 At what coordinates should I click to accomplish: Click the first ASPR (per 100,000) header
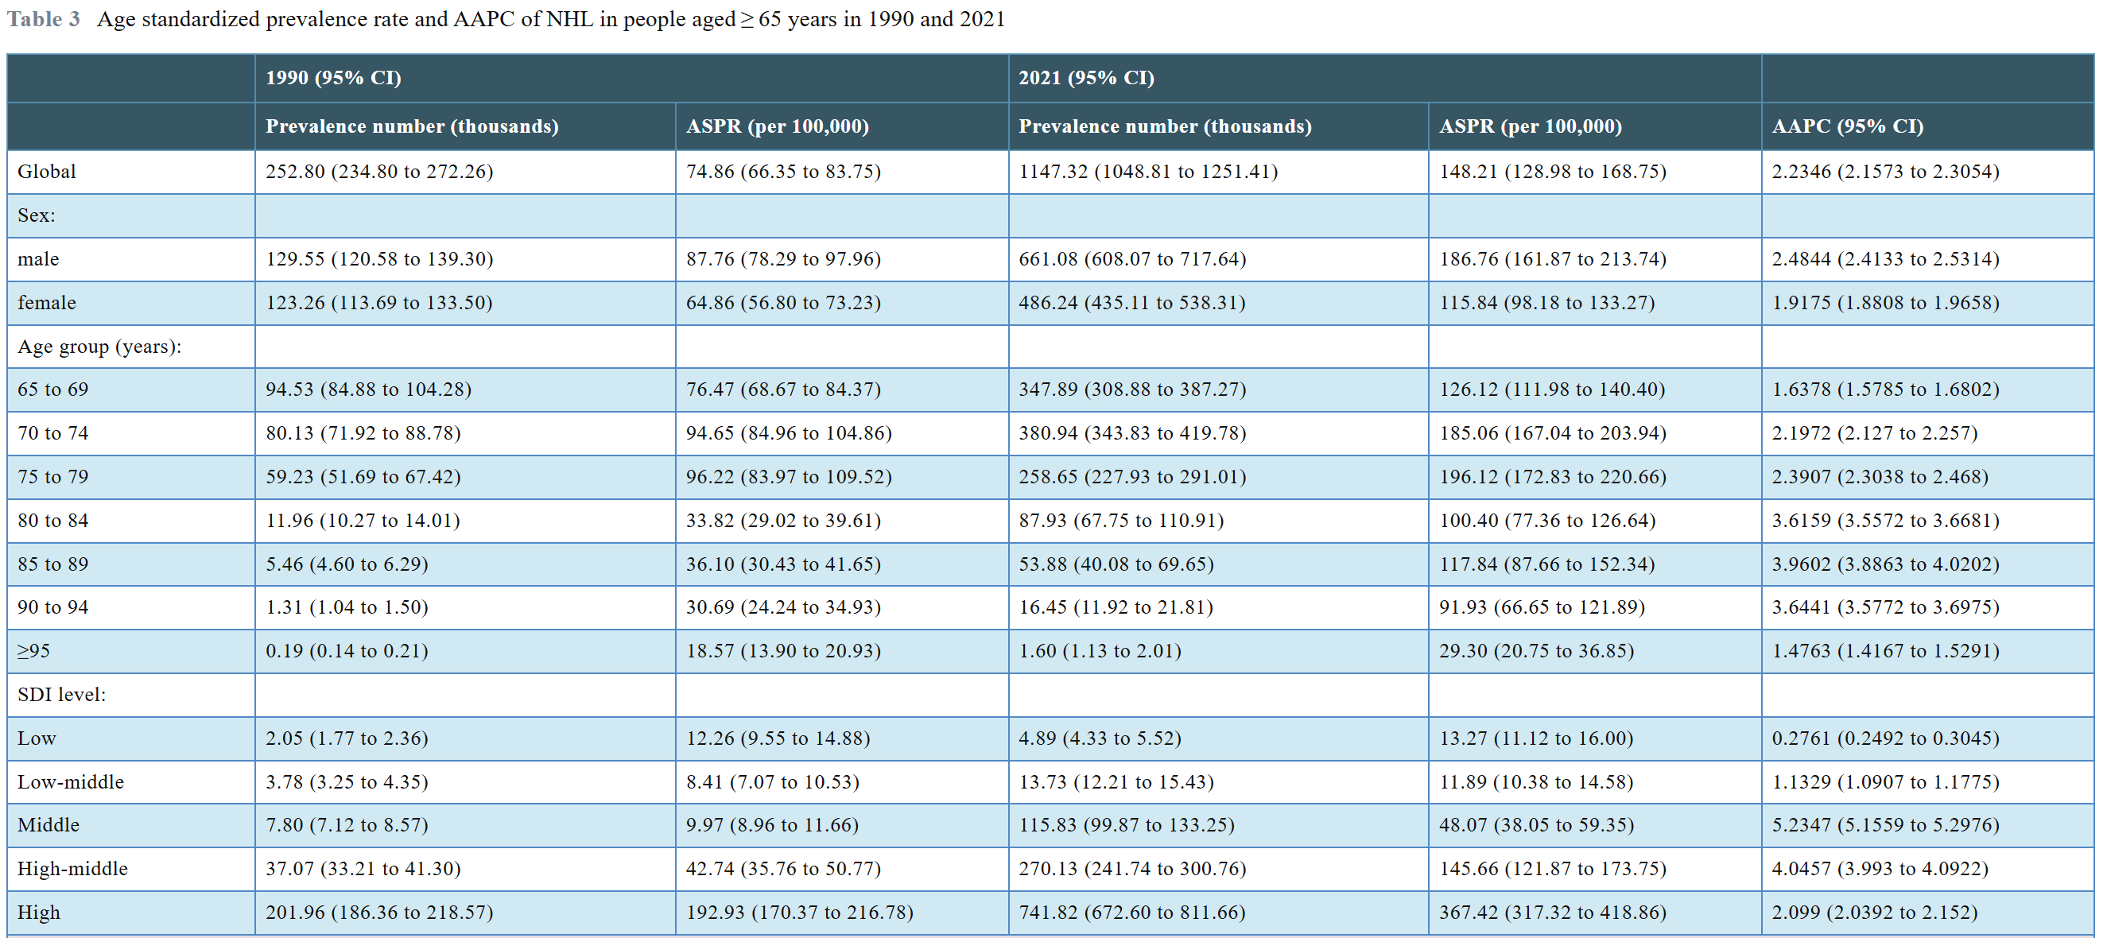click(777, 126)
